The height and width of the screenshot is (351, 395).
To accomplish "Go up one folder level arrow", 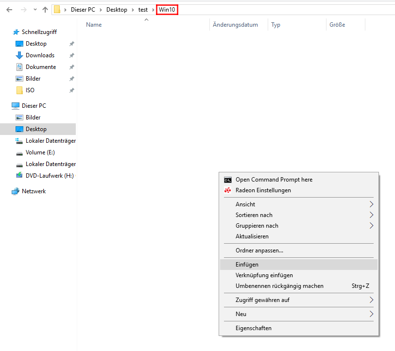I will pos(45,10).
